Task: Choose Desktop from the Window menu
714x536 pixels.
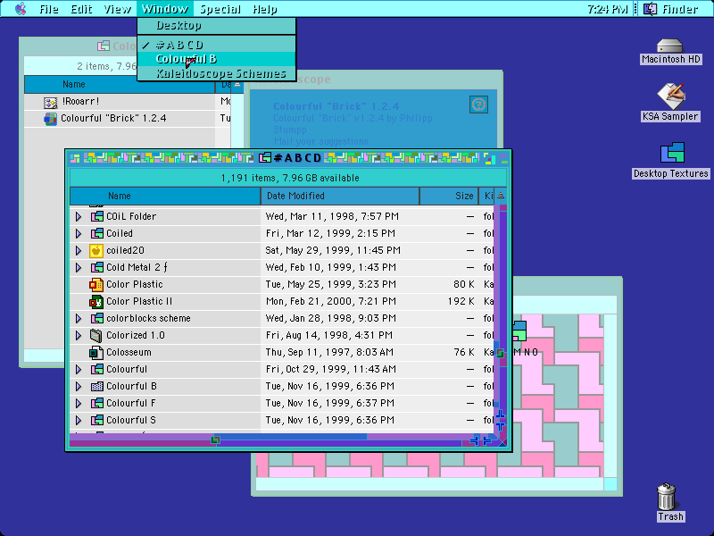Action: tap(216, 26)
